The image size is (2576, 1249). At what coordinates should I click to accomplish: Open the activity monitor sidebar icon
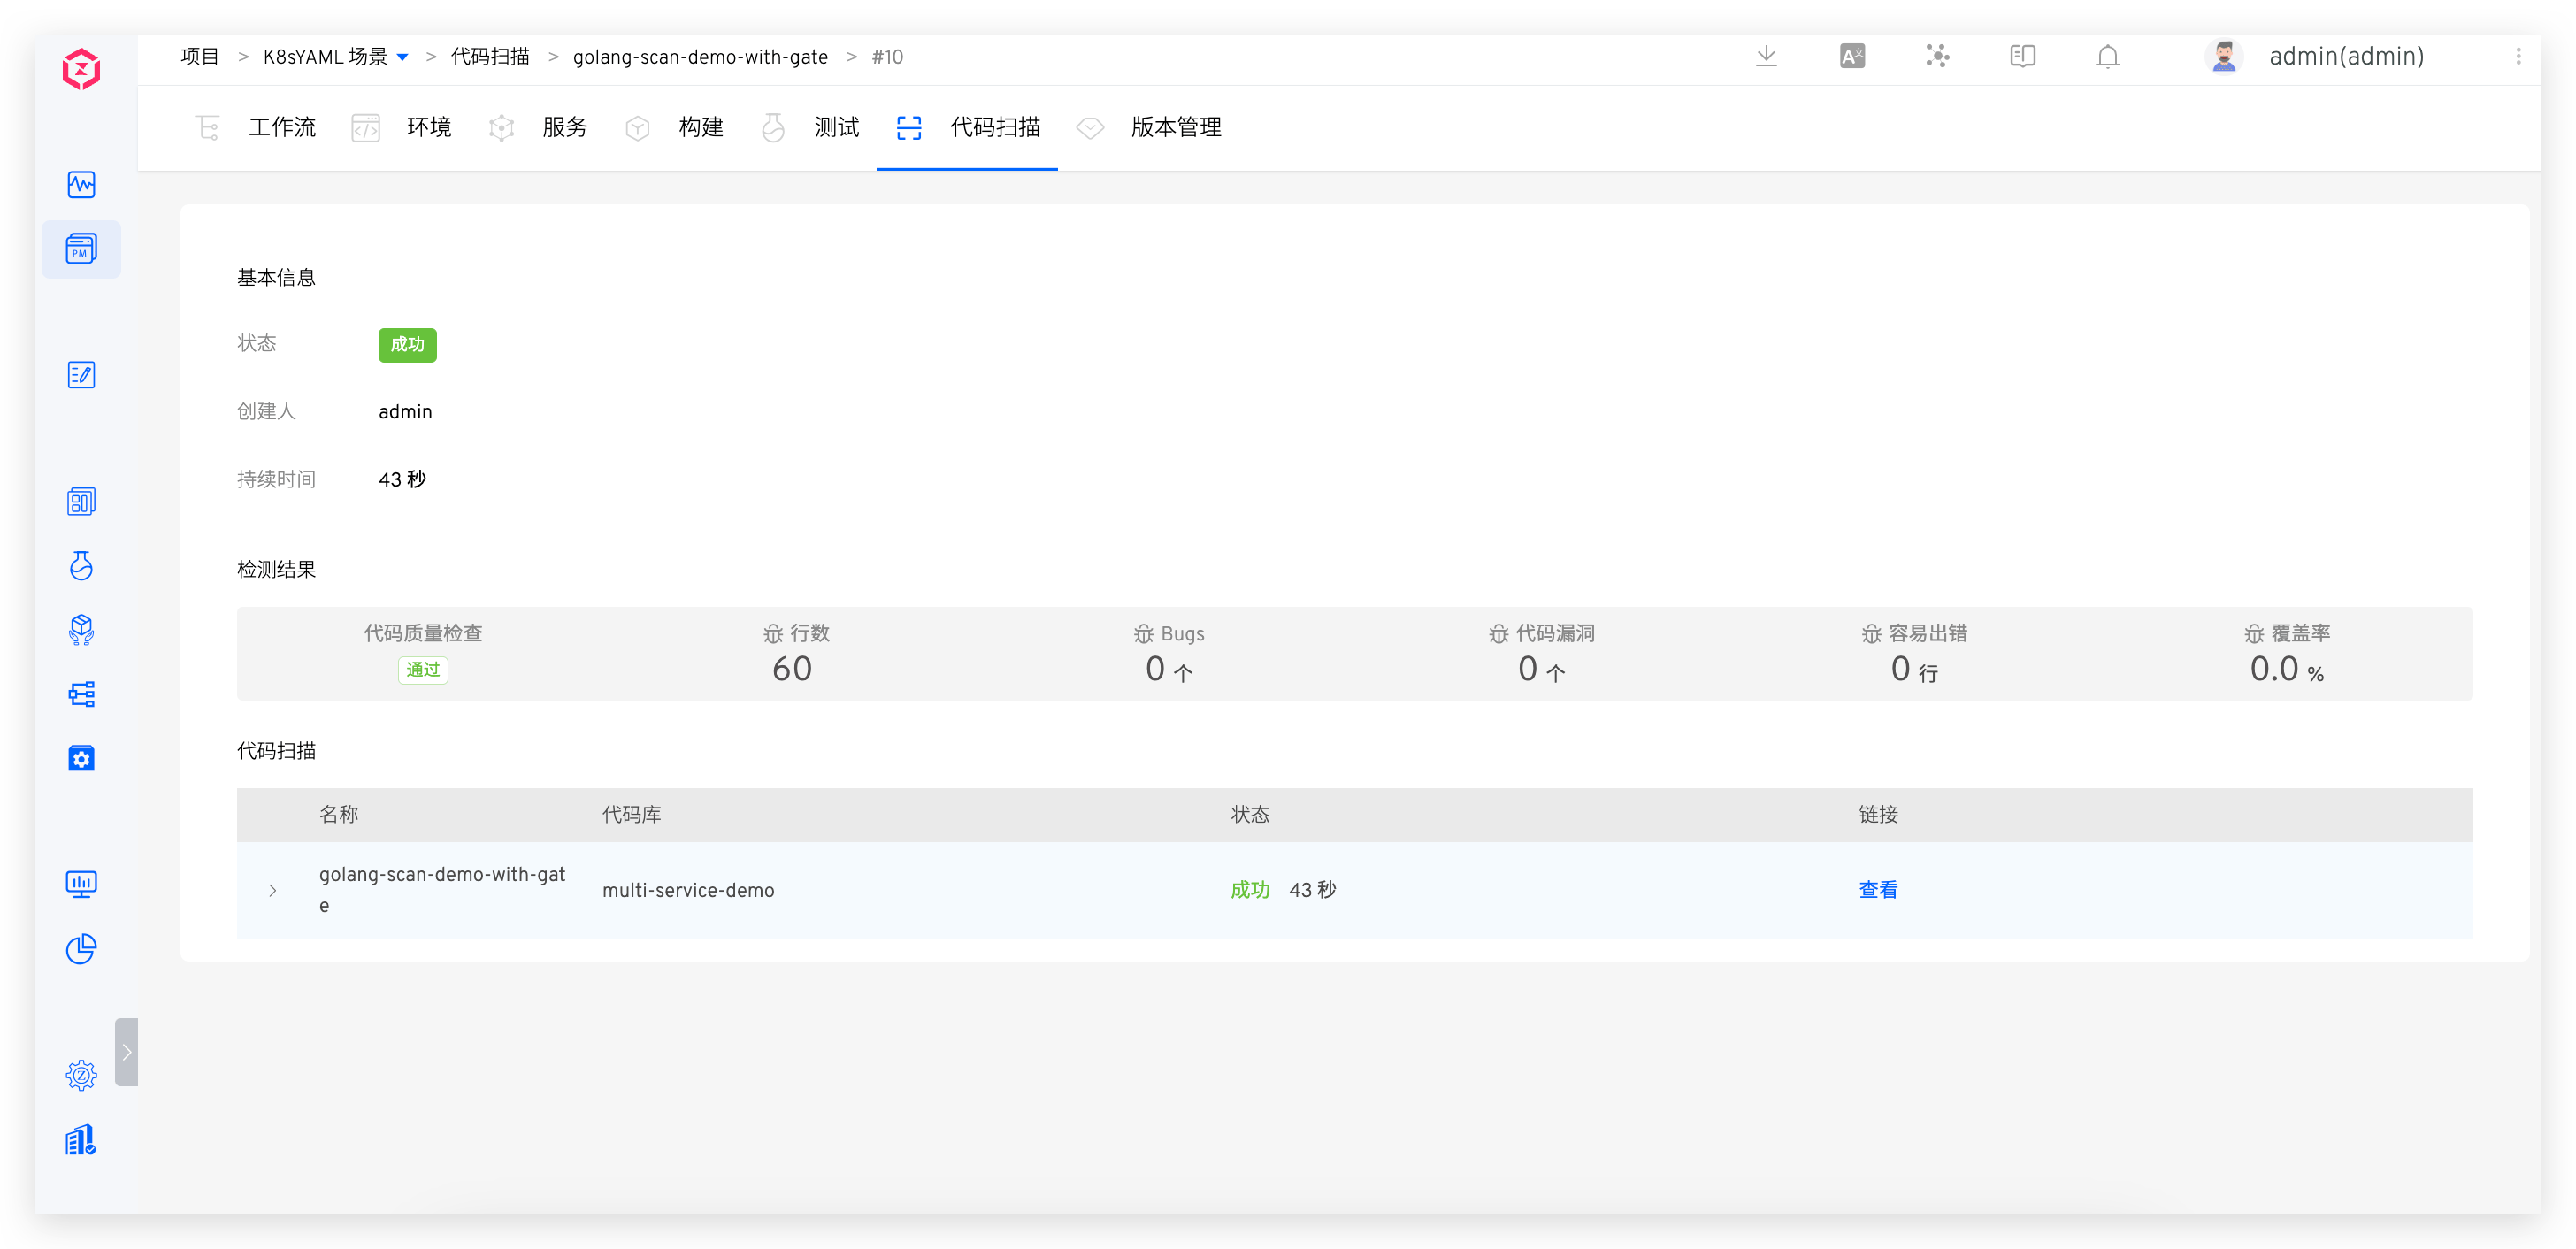(x=81, y=185)
